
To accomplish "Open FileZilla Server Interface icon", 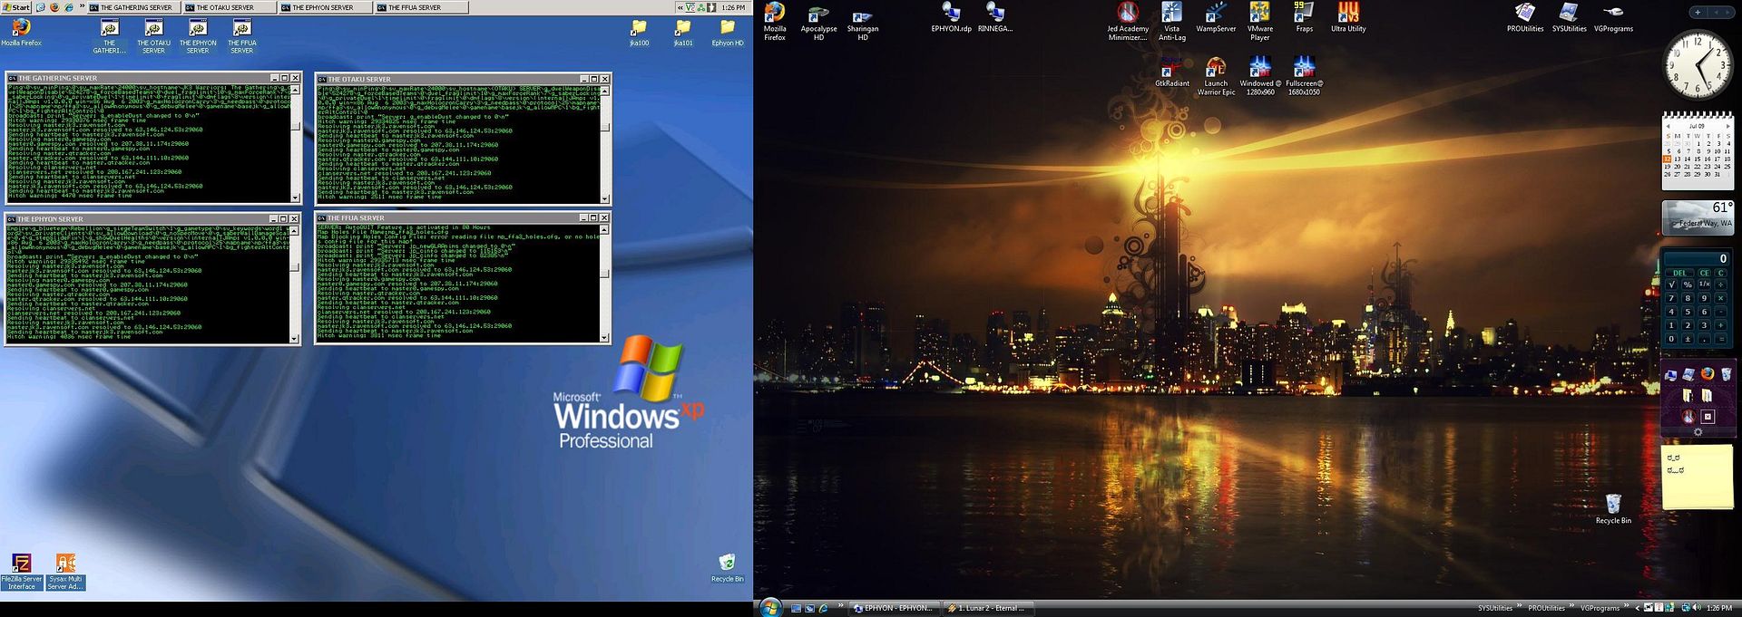I will (21, 573).
